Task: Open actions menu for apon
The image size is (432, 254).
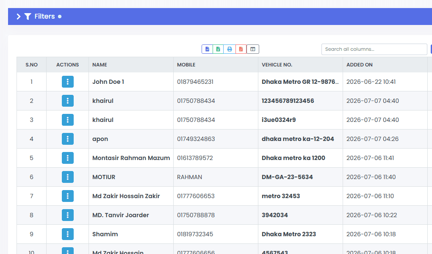Action: (x=67, y=139)
